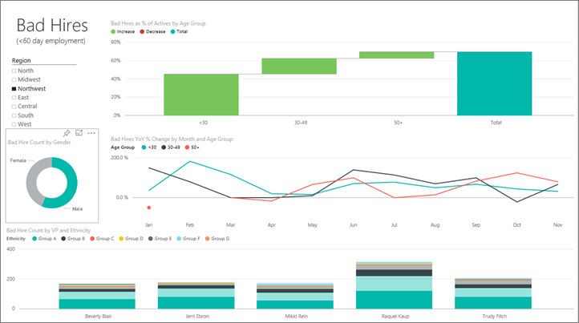Highlight Group A in the ethnicity legend

(34, 239)
